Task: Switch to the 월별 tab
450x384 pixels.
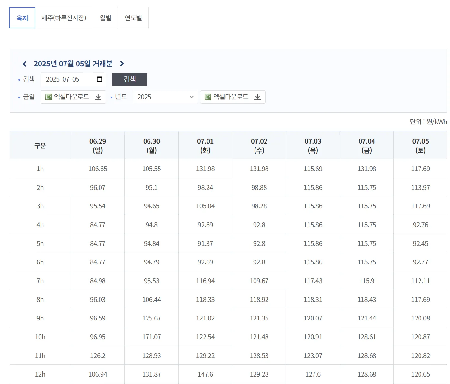Action: [x=105, y=18]
